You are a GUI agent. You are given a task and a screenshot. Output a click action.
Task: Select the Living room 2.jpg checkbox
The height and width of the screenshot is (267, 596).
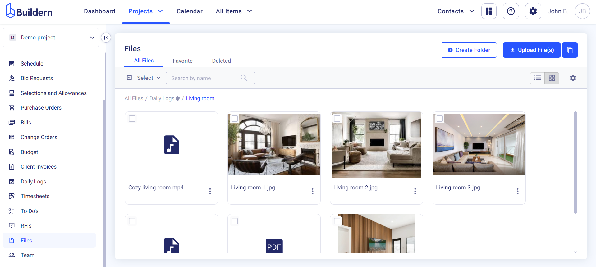[337, 119]
